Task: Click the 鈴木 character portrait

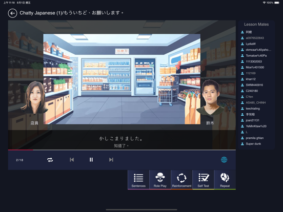Action: [x=210, y=97]
